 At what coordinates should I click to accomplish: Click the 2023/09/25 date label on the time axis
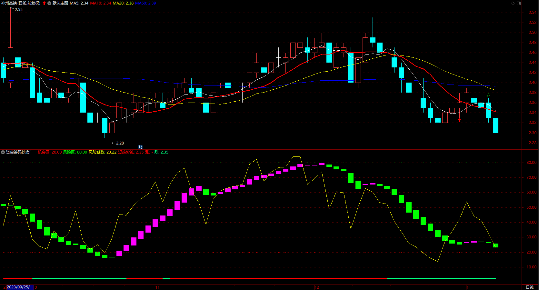[20, 287]
